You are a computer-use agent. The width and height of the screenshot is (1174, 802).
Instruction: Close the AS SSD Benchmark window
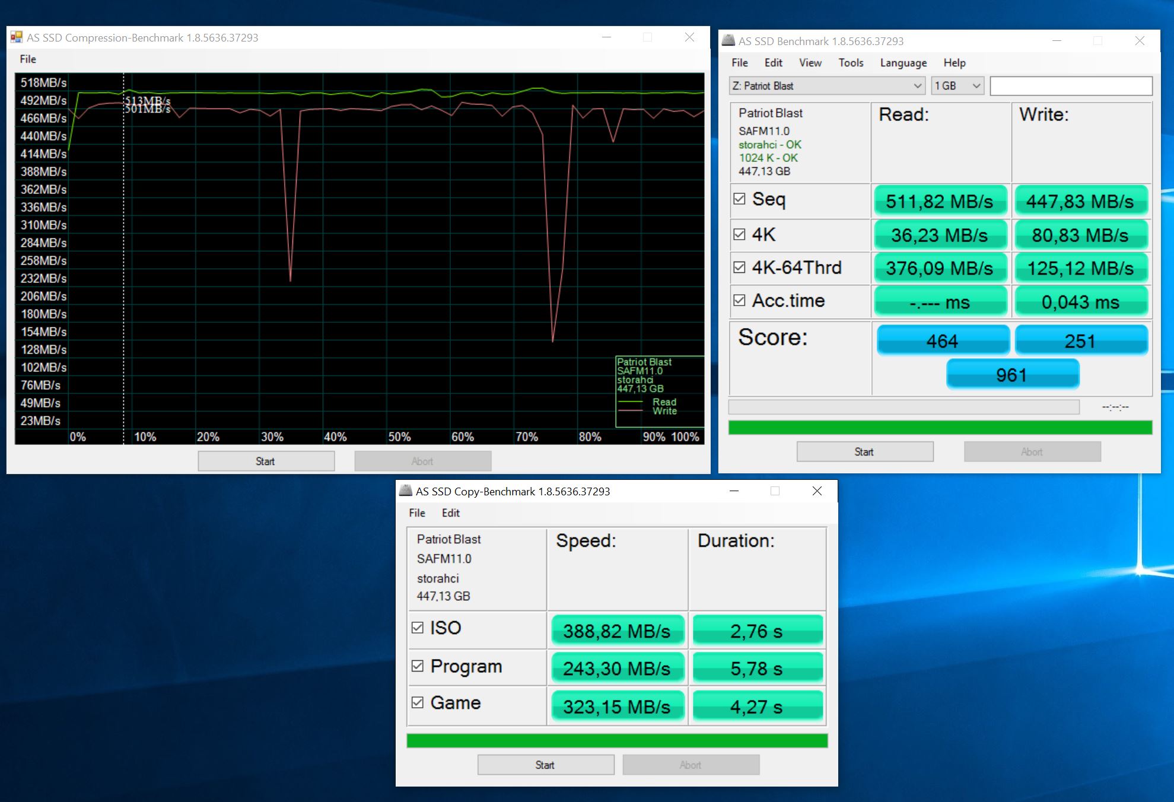coord(1140,41)
